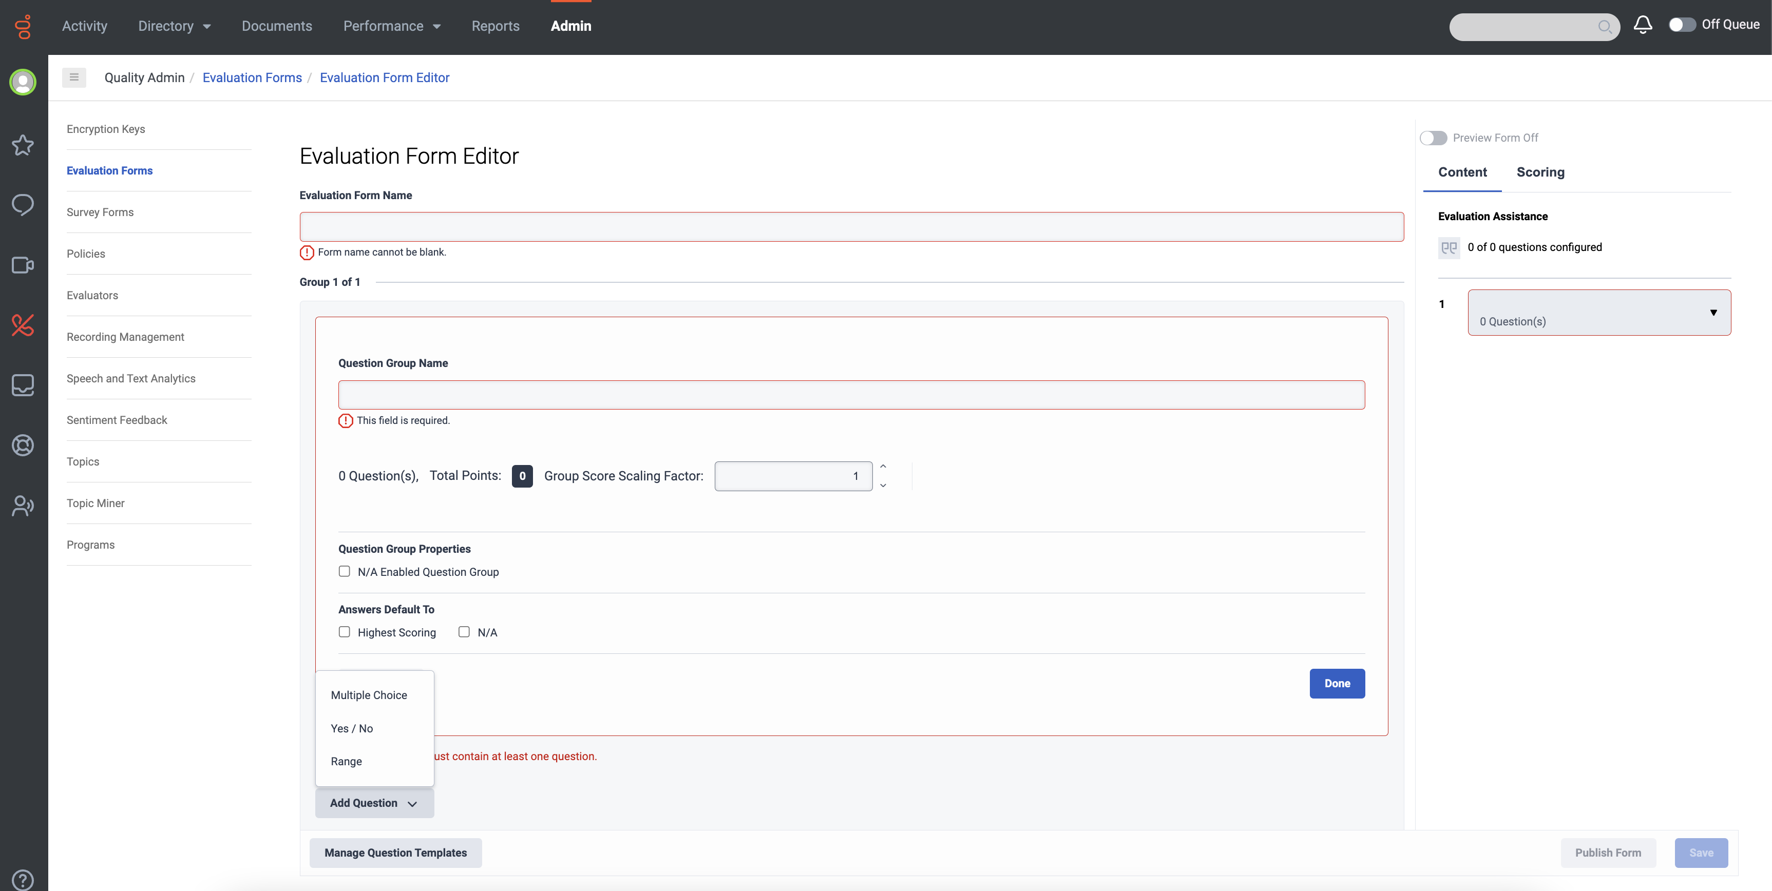Click the Manage Question Templates button

[395, 853]
